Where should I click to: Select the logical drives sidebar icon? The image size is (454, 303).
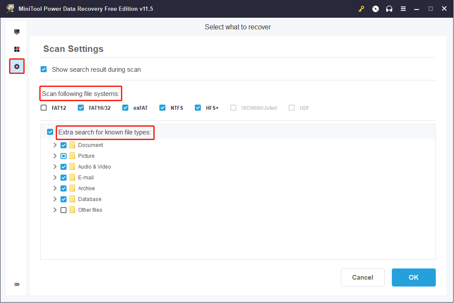pyautogui.click(x=16, y=32)
